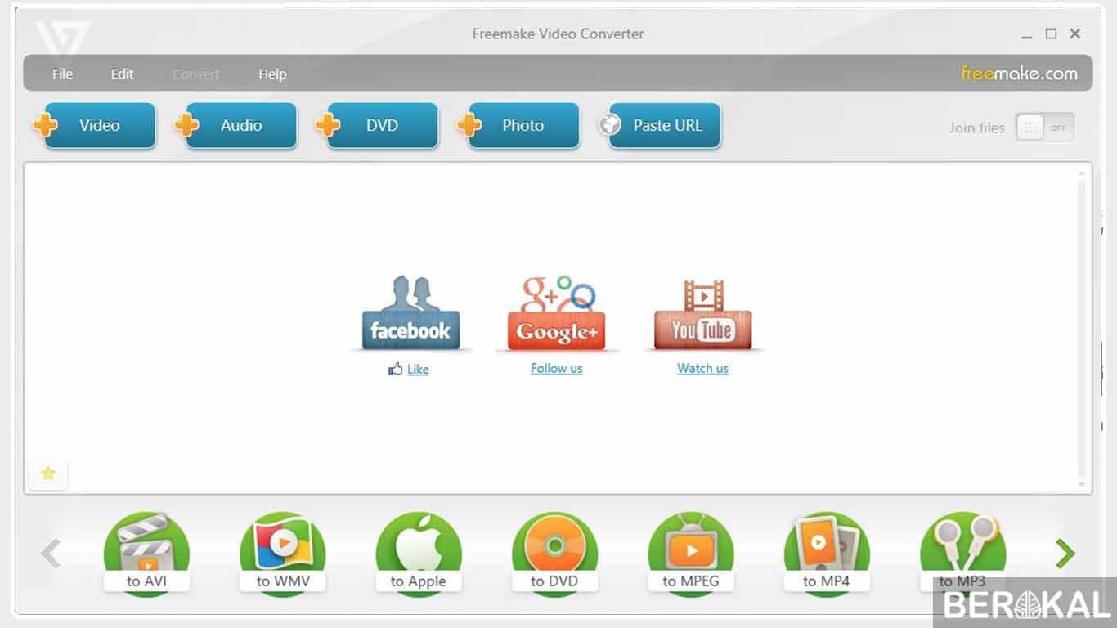Image resolution: width=1117 pixels, height=628 pixels.
Task: Click the Watch us link
Action: pos(702,369)
